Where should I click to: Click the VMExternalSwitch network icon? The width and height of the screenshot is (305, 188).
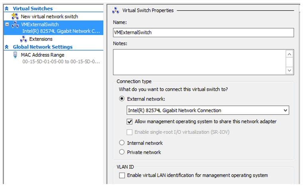pos(15,24)
